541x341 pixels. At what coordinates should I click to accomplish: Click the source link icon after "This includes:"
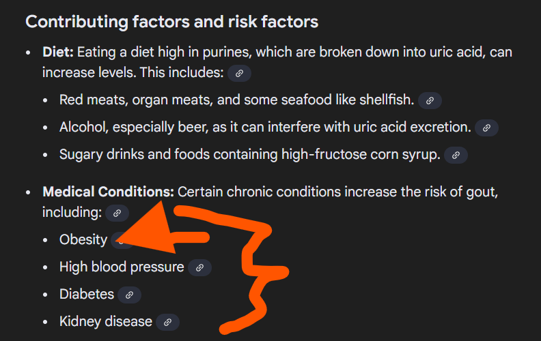[x=239, y=73]
